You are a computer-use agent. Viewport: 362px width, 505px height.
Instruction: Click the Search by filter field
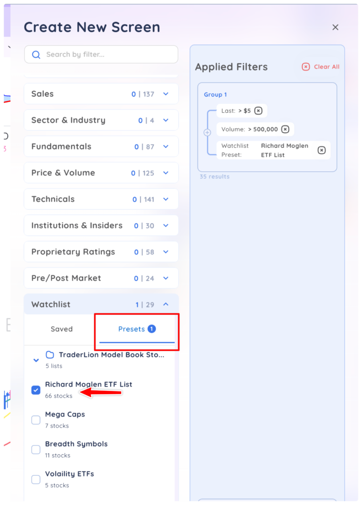click(x=108, y=55)
